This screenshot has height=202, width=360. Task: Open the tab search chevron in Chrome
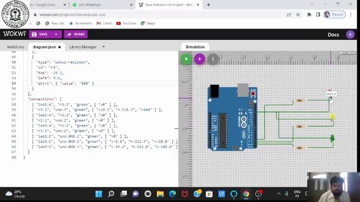click(x=312, y=4)
